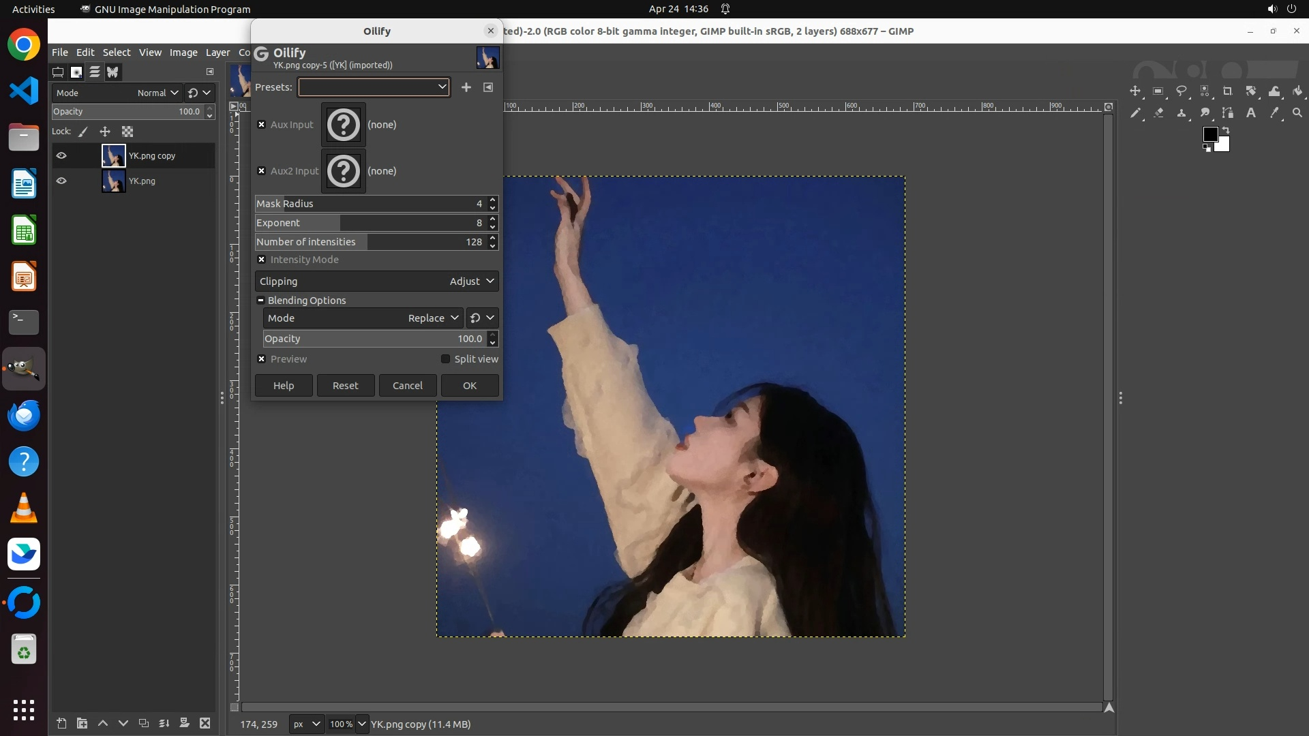The width and height of the screenshot is (1309, 736).
Task: Add a layer mask with mask icon
Action: pyautogui.click(x=184, y=723)
